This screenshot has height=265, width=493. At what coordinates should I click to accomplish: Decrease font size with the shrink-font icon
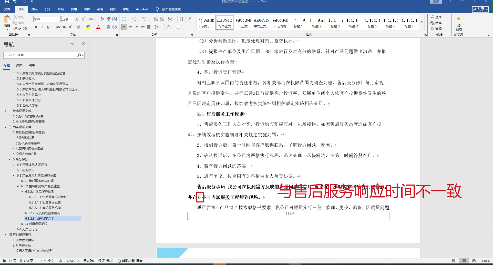tap(83, 19)
